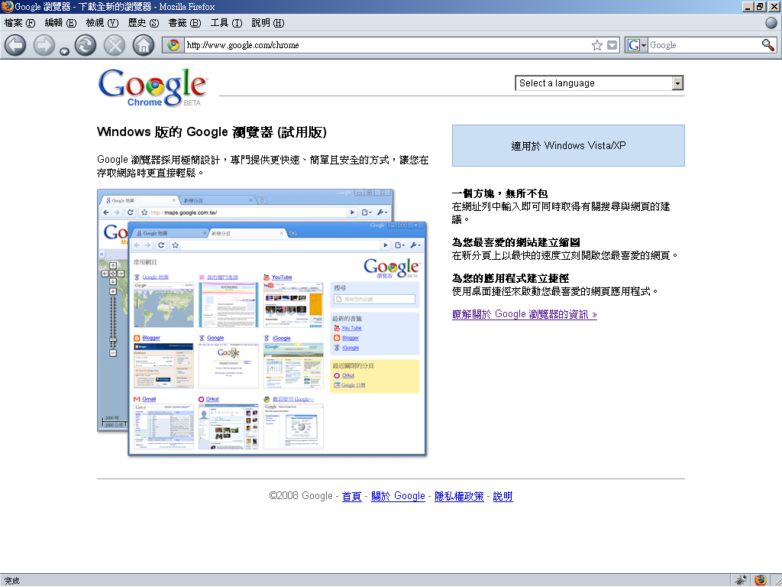Click the Forward navigation arrow
The image size is (782, 587).
44,45
